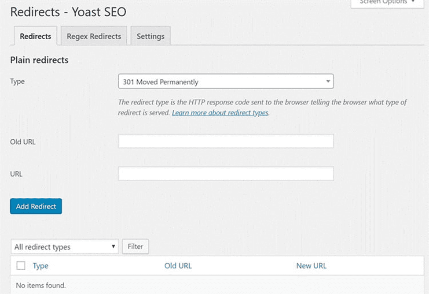Click the Filter button
The width and height of the screenshot is (429, 294).
click(x=136, y=246)
